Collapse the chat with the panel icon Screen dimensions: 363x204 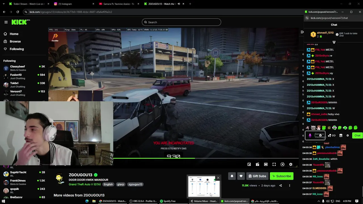coord(302,32)
